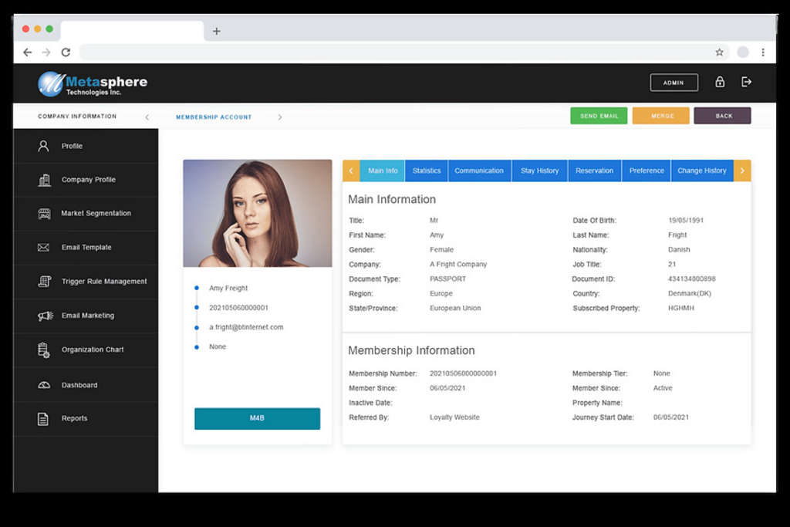
Task: Sign out using the logout icon
Action: tap(746, 82)
